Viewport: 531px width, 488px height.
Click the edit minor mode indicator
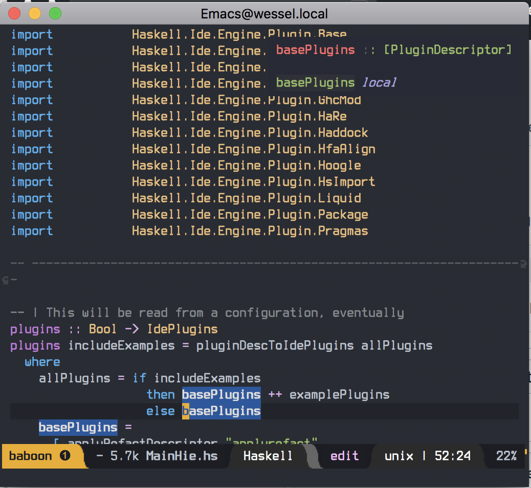point(344,456)
